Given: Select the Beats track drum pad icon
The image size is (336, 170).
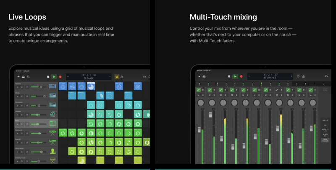Looking at the screenshot, I should pos(52,123).
